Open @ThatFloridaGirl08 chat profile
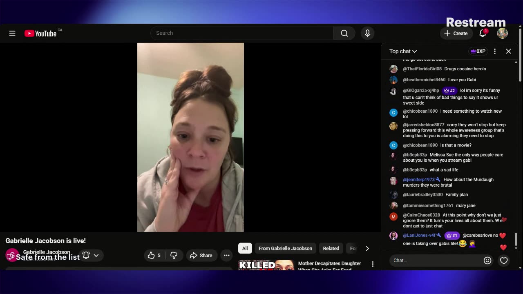The height and width of the screenshot is (294, 523). tap(422, 69)
